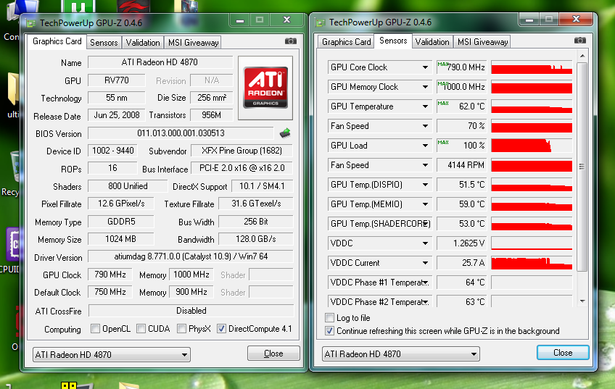Click the sensor list scrollbar down arrow

pyautogui.click(x=582, y=301)
